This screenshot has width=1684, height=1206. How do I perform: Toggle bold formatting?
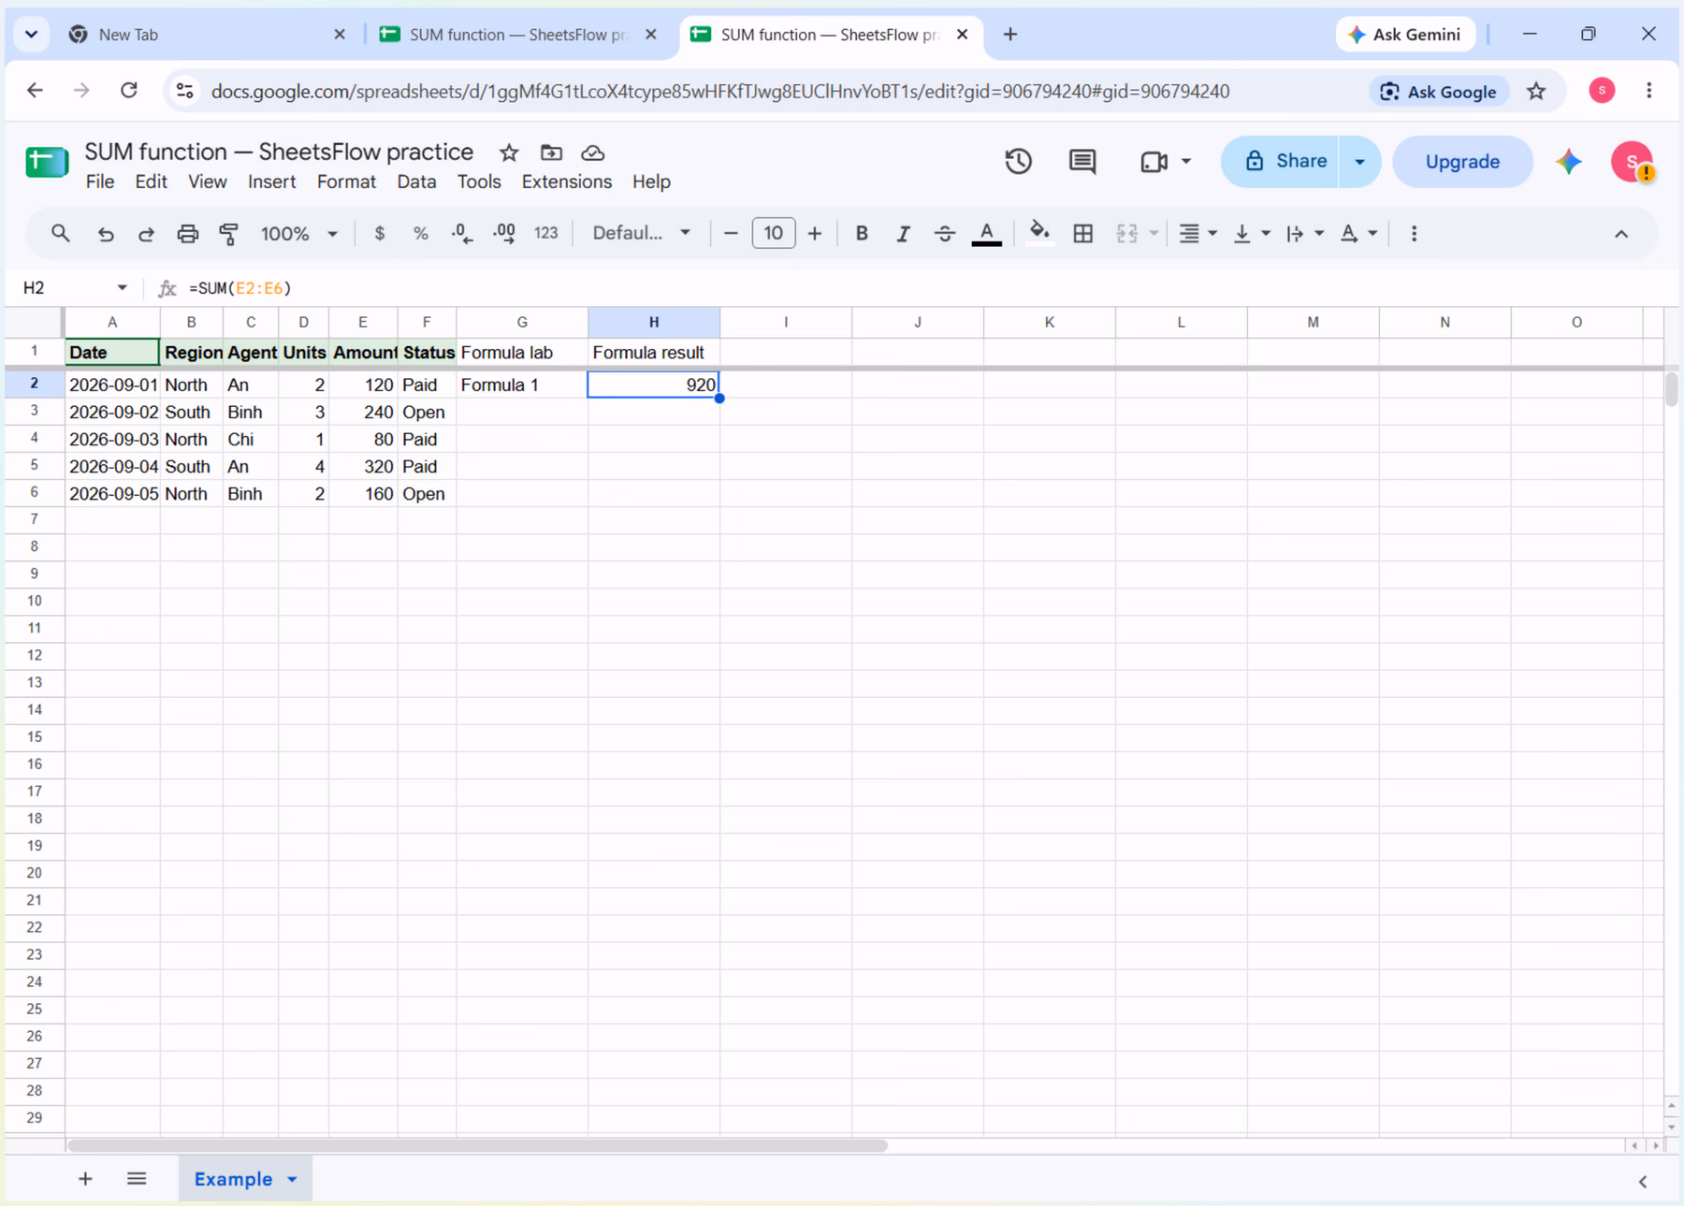[862, 234]
